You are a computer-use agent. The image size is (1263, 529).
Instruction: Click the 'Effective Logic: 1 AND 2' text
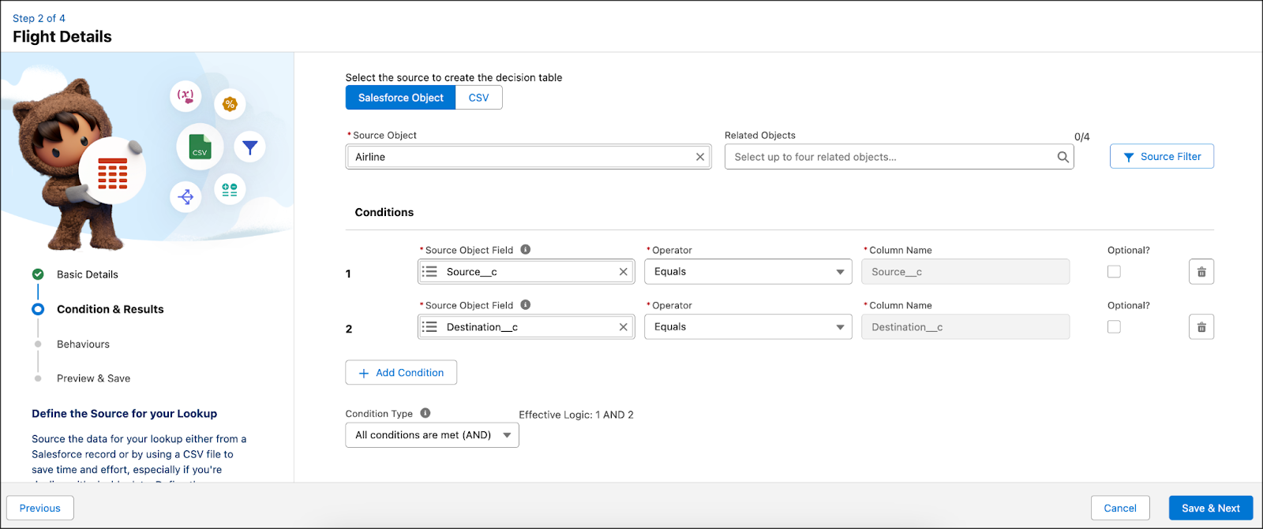576,415
